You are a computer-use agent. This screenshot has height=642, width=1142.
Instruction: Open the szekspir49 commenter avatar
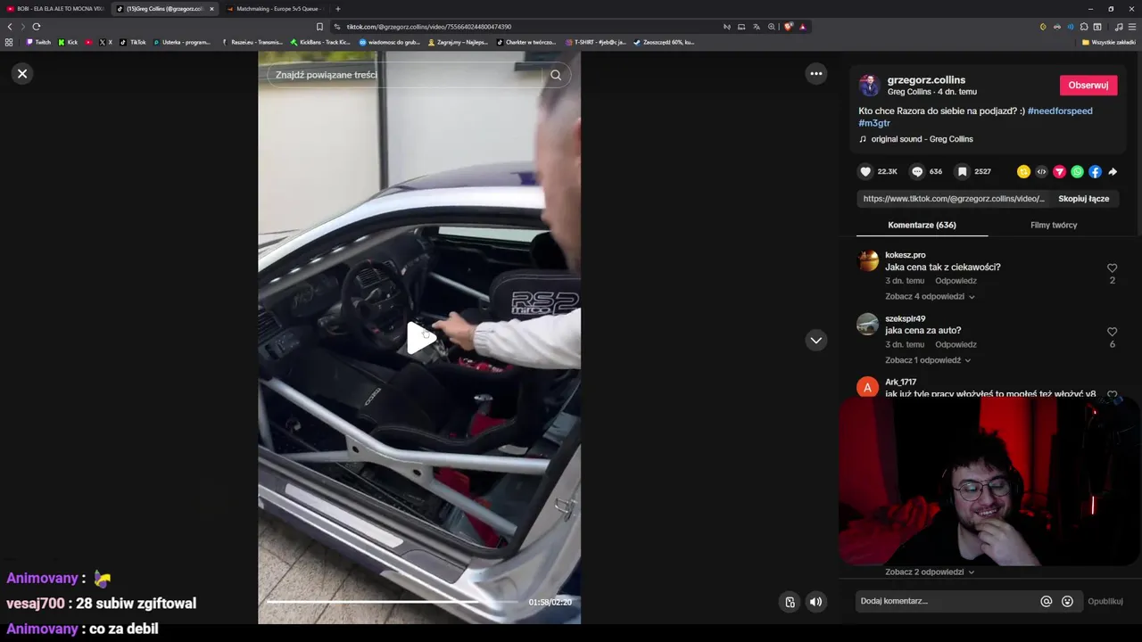click(x=867, y=324)
